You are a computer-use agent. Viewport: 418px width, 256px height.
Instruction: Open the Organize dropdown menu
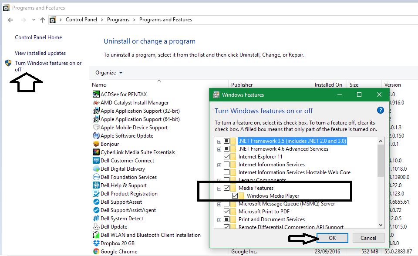point(109,73)
